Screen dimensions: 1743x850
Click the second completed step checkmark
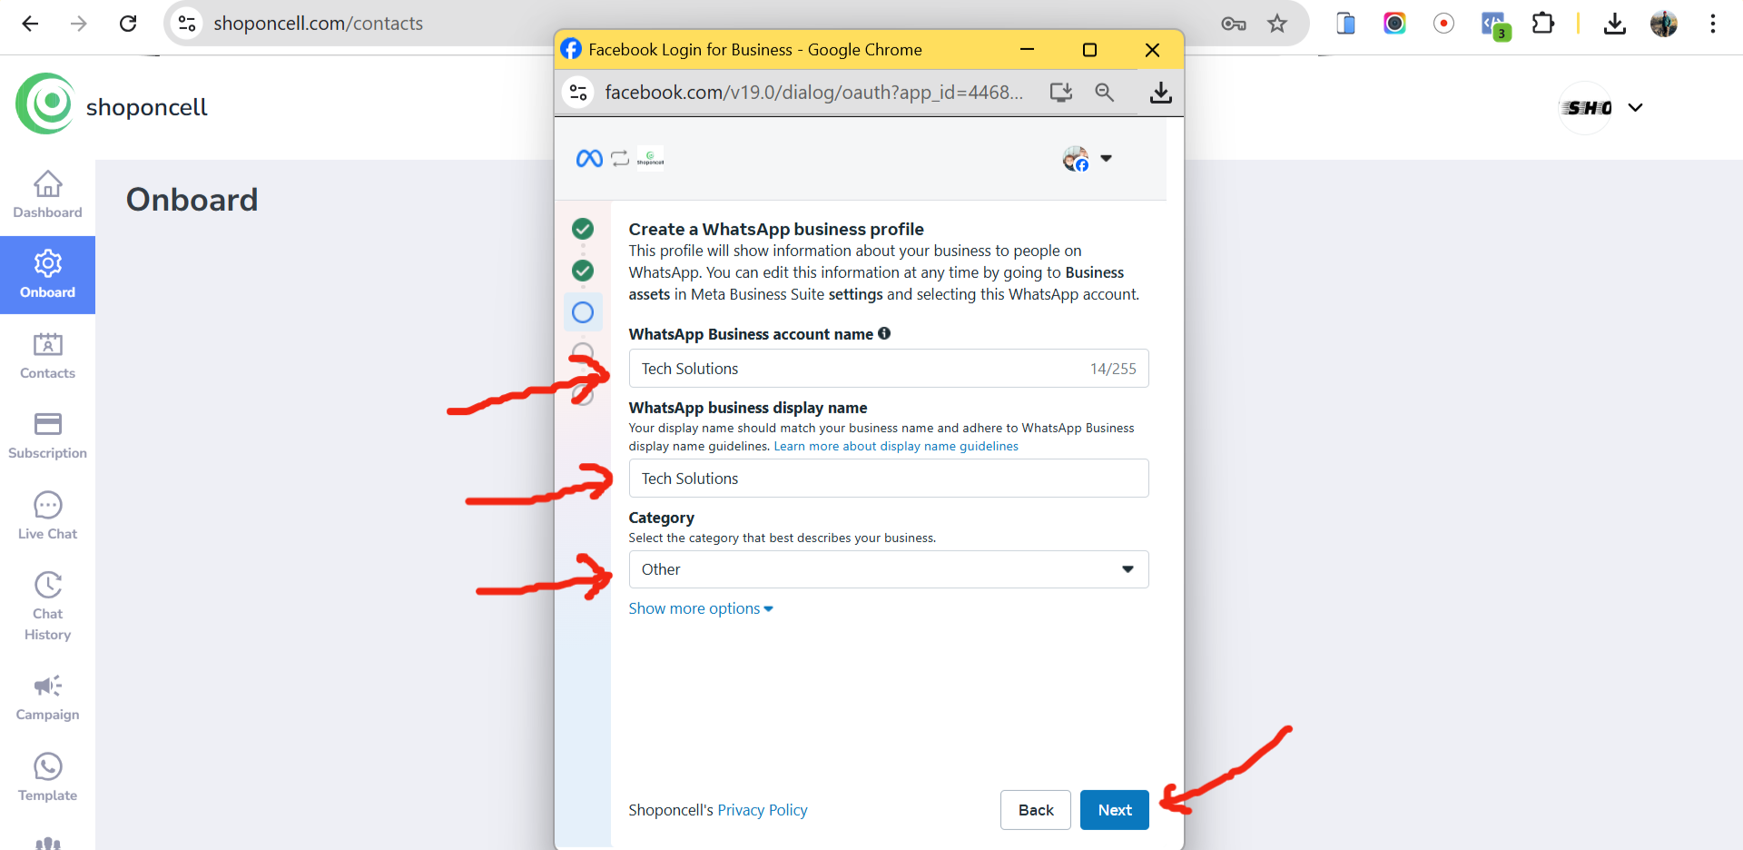coord(583,271)
